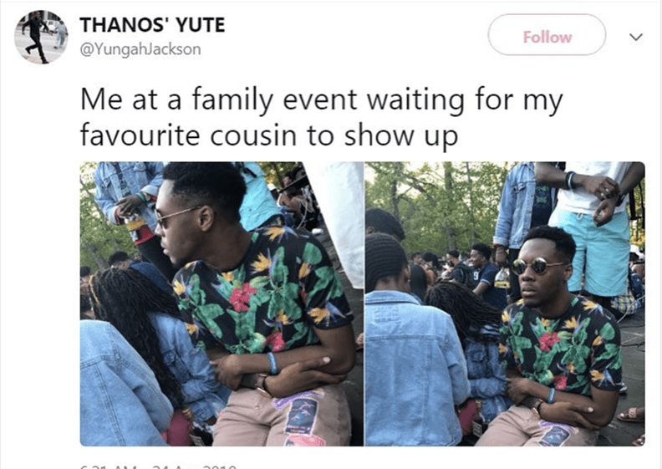
Task: Click the partially visible tweet timestamp at the bottom
Action: [x=158, y=466]
